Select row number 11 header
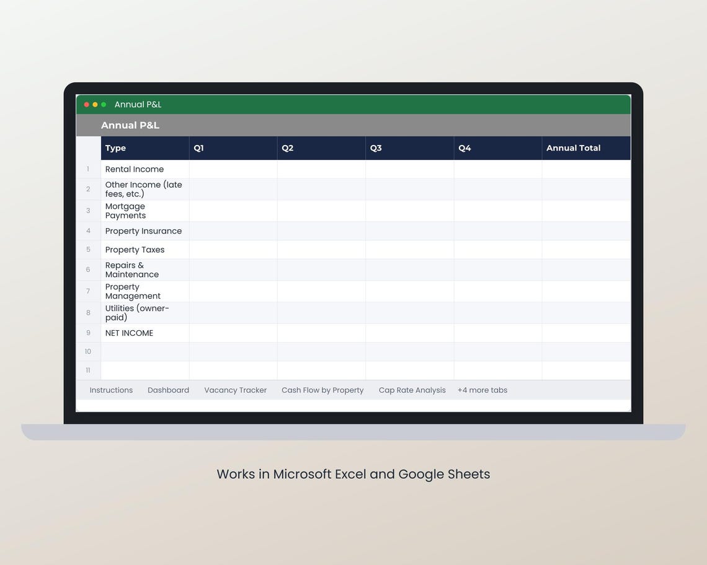 [88, 370]
